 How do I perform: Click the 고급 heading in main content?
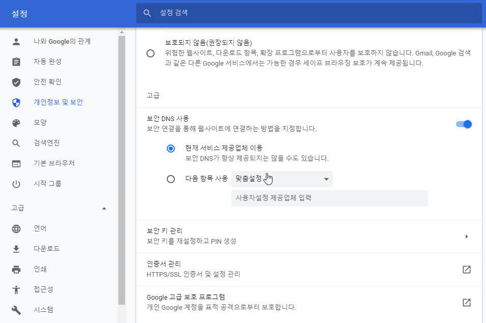pyautogui.click(x=153, y=96)
